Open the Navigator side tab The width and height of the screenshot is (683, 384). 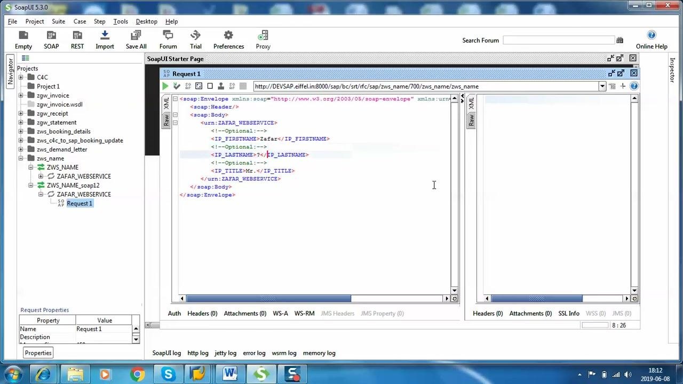(10, 71)
